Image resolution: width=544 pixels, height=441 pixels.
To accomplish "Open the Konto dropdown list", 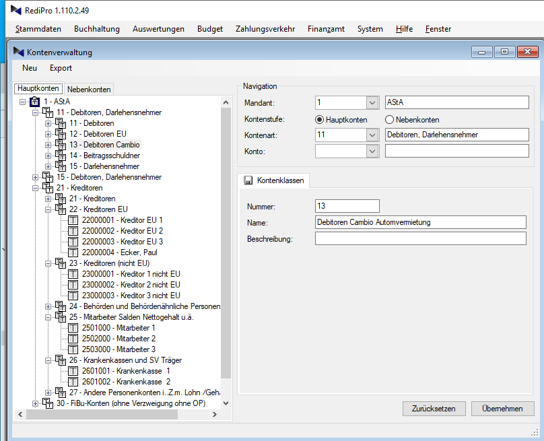I will point(372,151).
